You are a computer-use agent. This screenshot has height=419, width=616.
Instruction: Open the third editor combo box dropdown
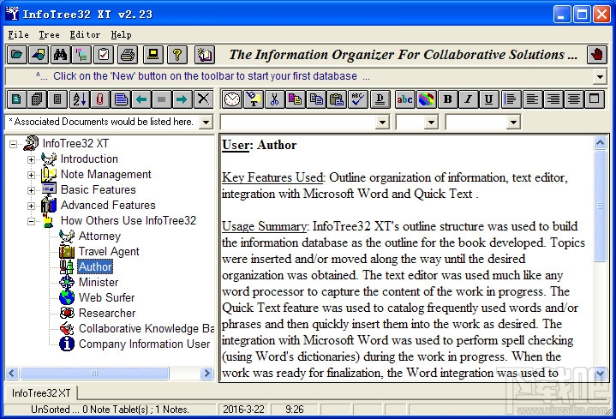(513, 122)
